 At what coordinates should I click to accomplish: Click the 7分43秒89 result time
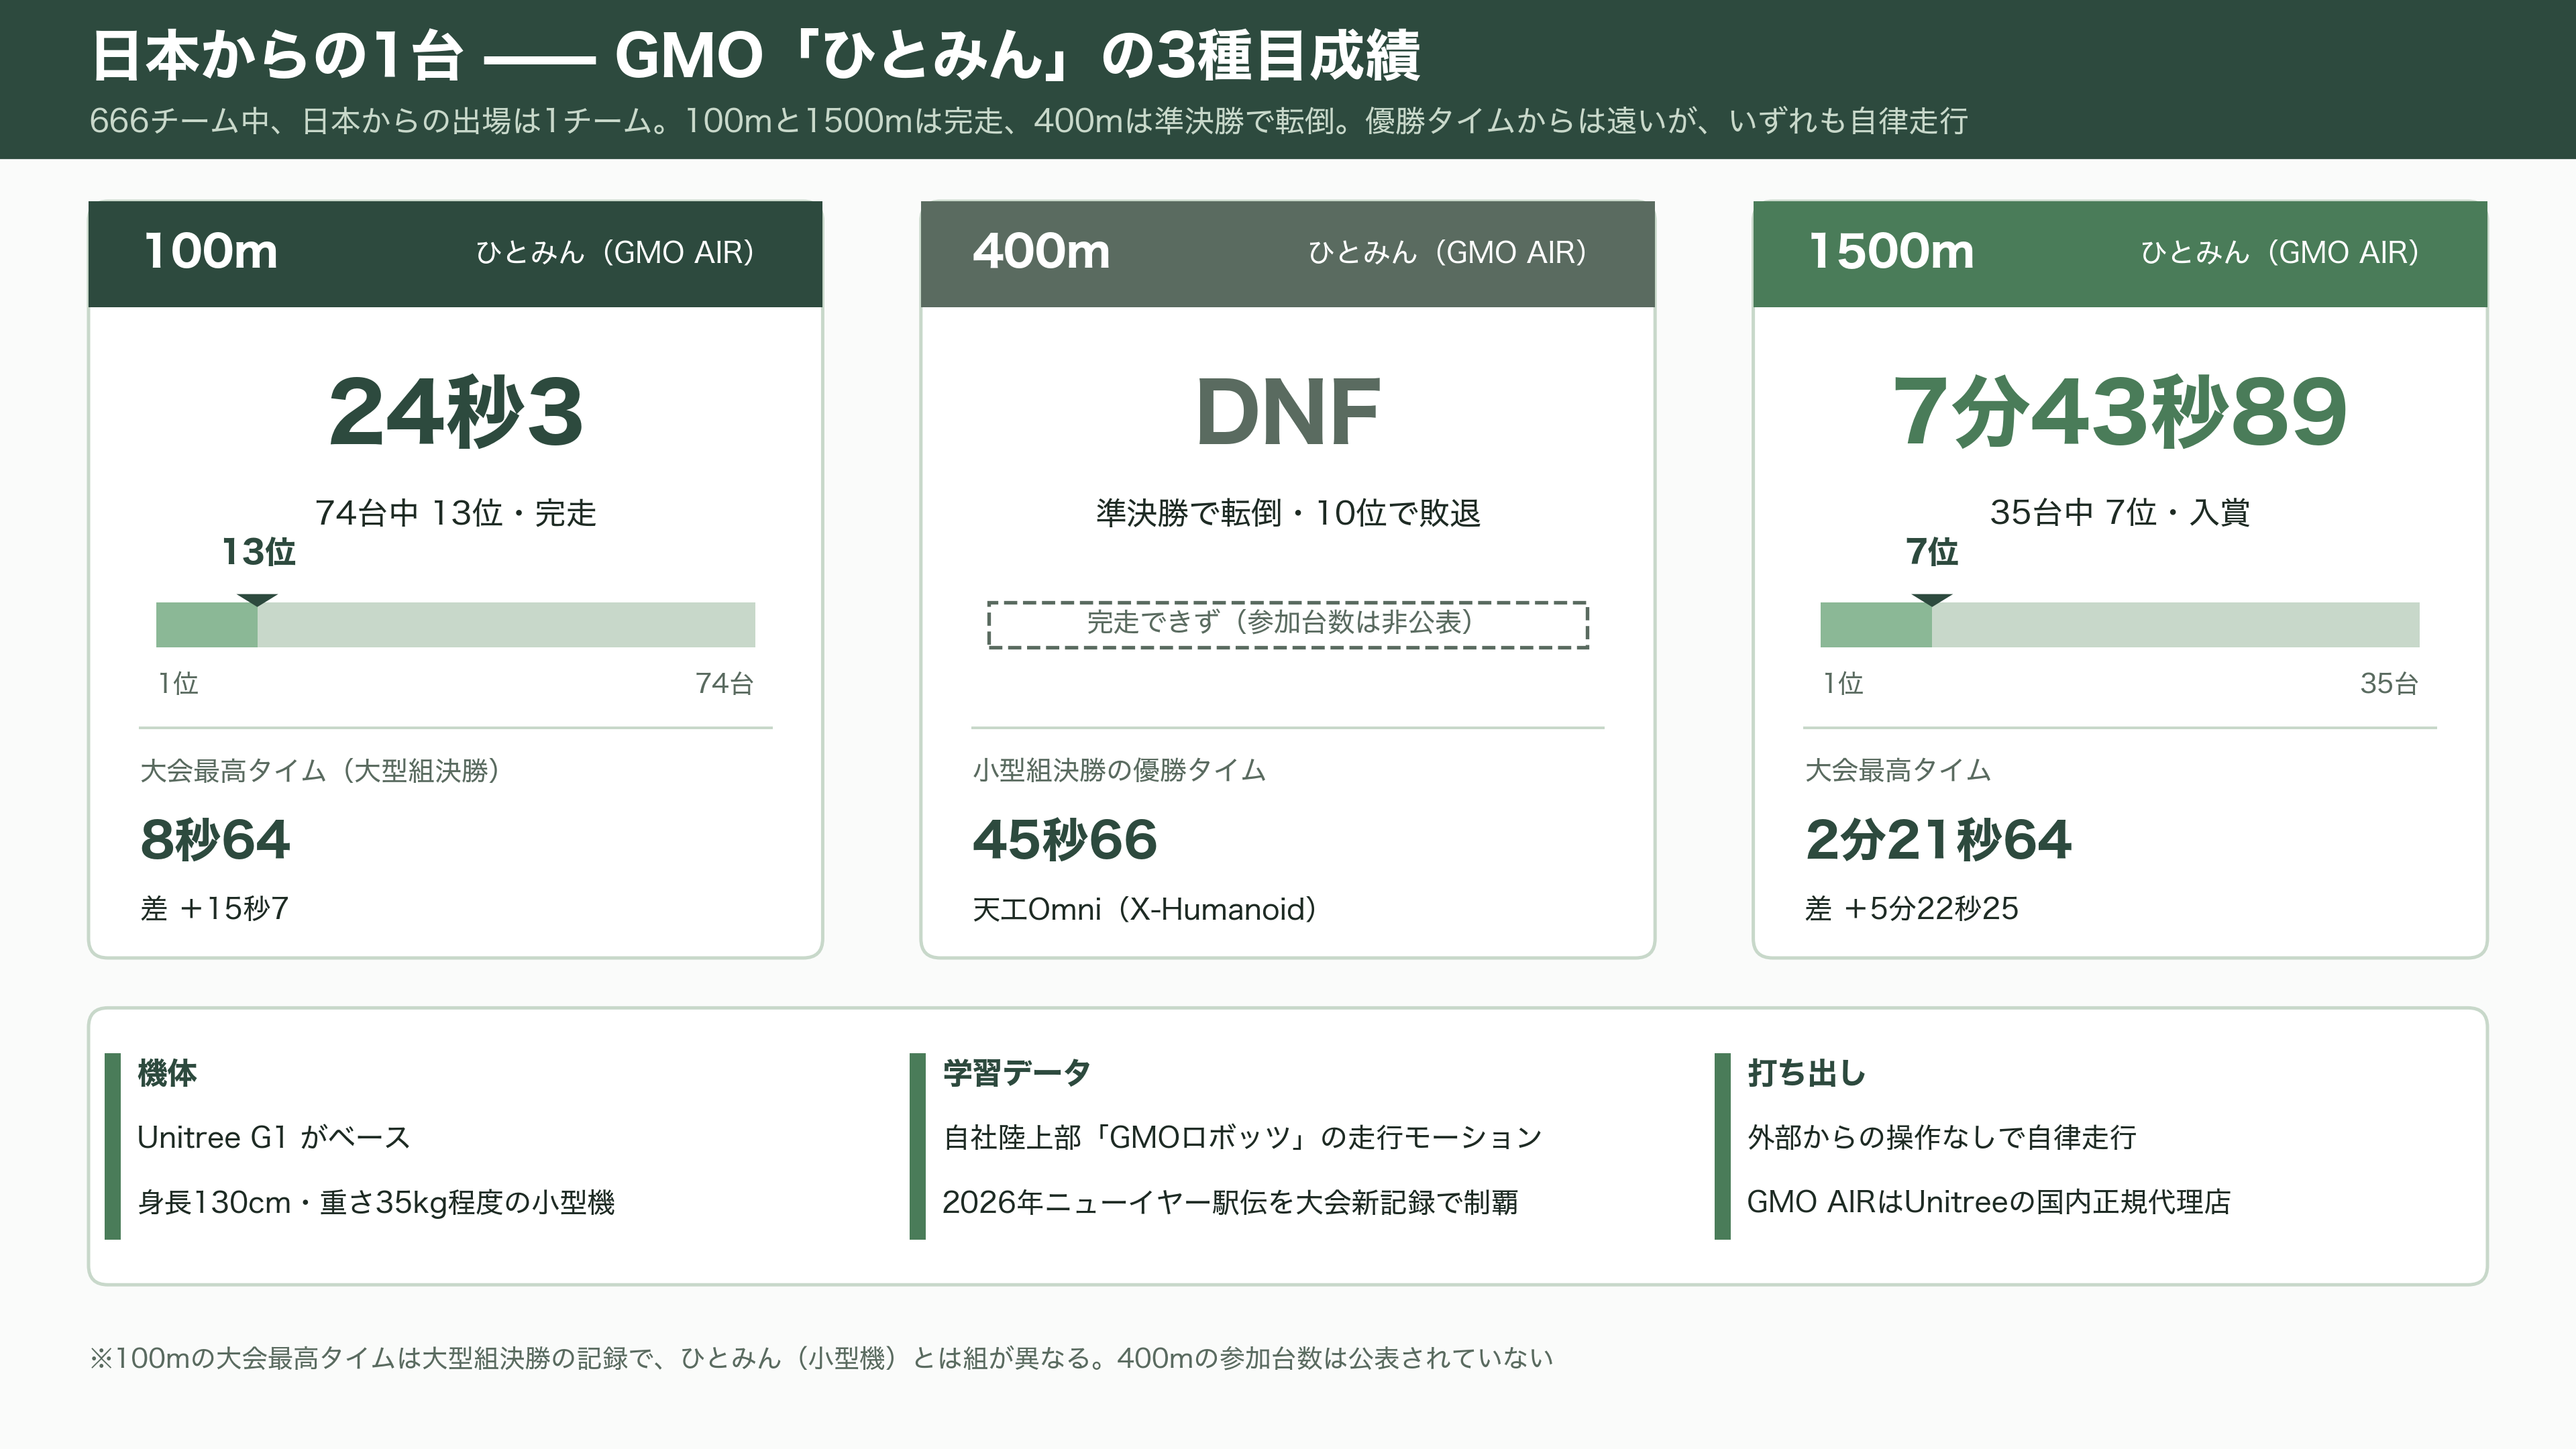pyautogui.click(x=2120, y=412)
